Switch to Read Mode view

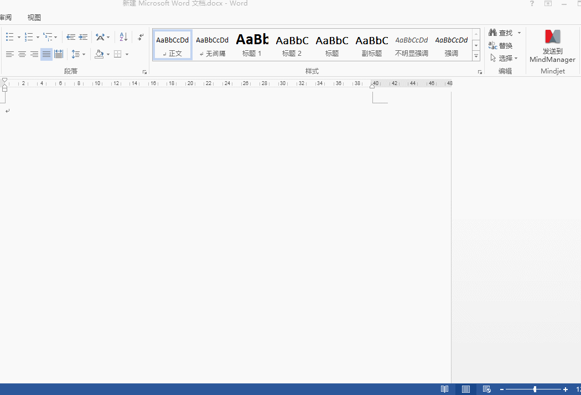click(444, 389)
